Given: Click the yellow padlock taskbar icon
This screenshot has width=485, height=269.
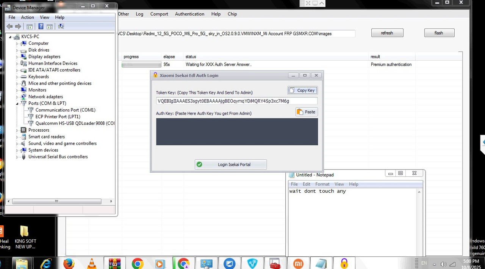Looking at the screenshot, I should pos(344,263).
